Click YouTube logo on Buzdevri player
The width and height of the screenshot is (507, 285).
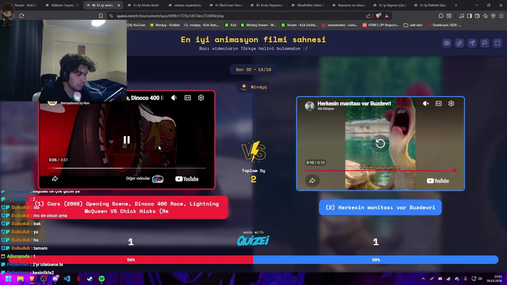pyautogui.click(x=438, y=181)
